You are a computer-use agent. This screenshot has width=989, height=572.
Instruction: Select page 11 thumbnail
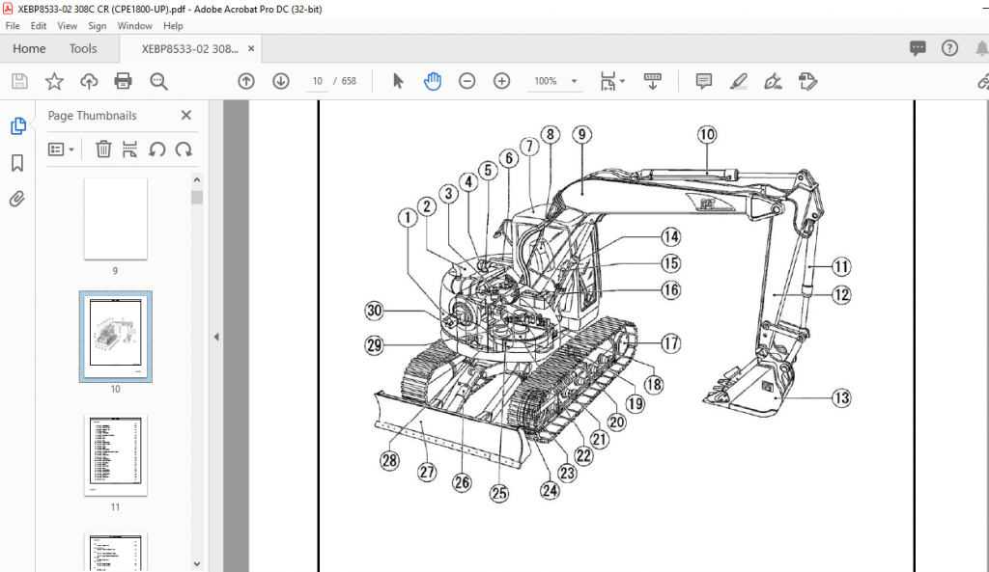(116, 455)
